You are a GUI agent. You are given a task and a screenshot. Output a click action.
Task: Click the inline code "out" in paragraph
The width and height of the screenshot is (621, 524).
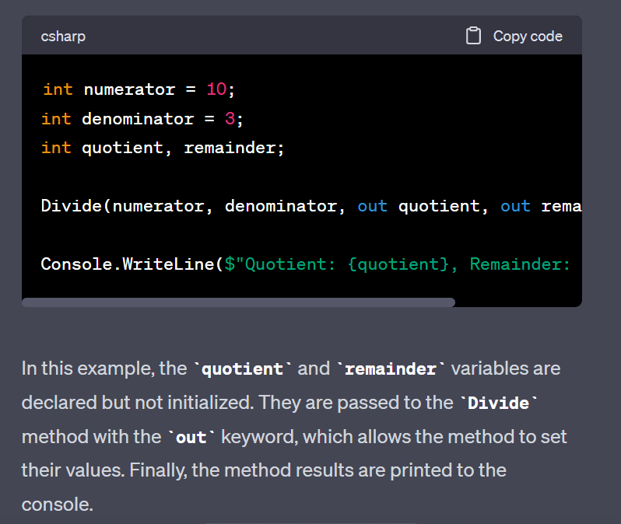click(191, 438)
